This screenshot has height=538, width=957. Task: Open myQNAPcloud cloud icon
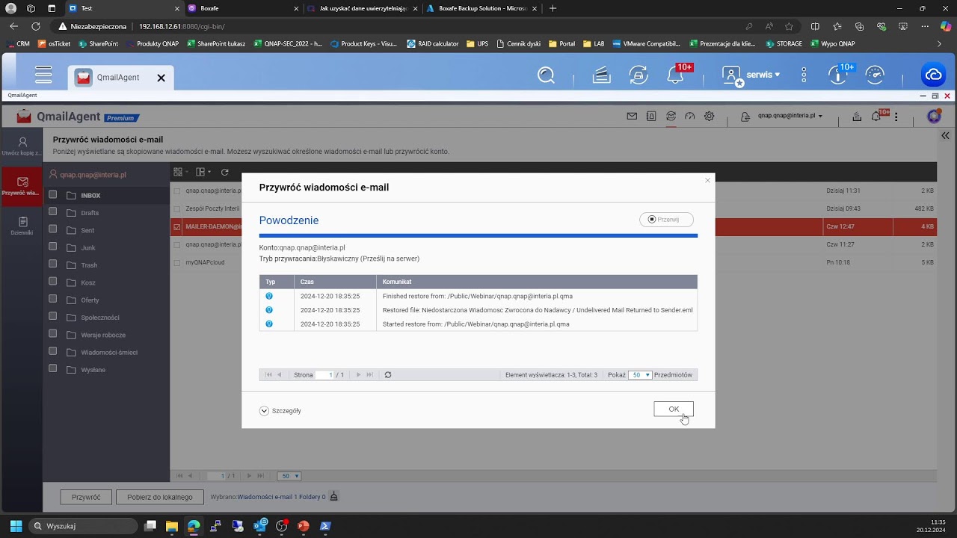pos(934,75)
